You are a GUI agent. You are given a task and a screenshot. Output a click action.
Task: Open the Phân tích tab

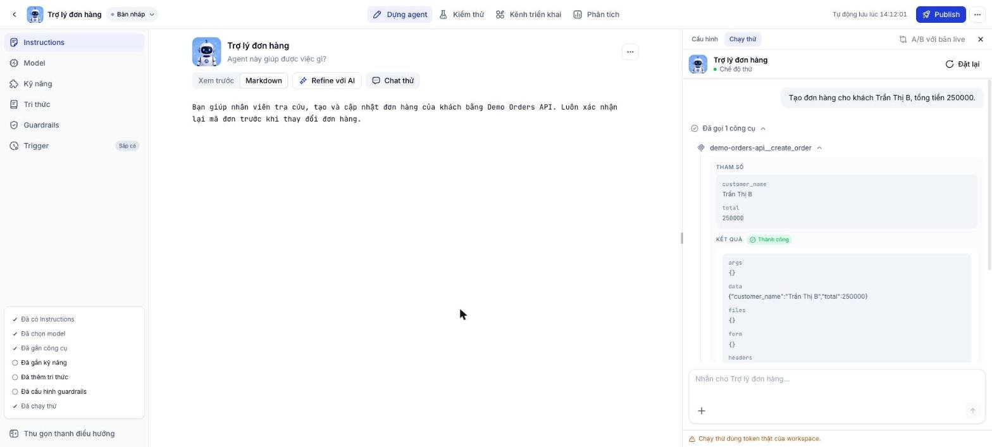[596, 15]
